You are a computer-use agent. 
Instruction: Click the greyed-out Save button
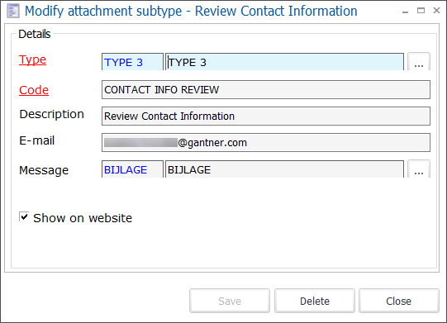230,301
